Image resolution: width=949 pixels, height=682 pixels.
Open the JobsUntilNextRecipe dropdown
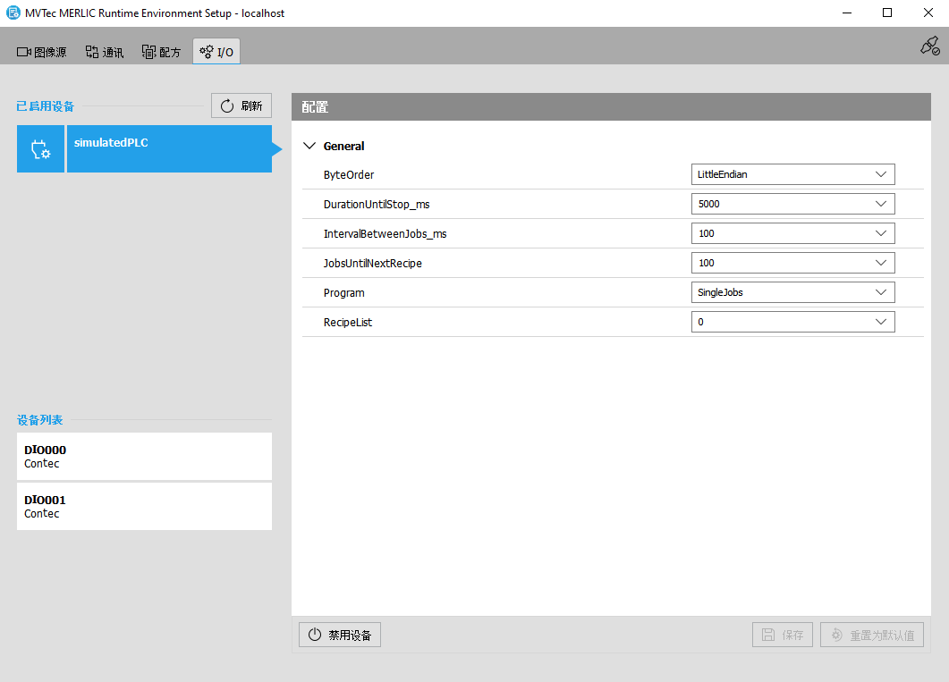tap(792, 263)
